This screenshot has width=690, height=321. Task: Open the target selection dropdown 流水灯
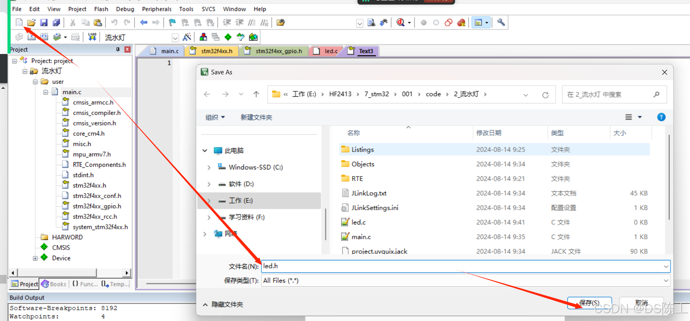tap(175, 38)
